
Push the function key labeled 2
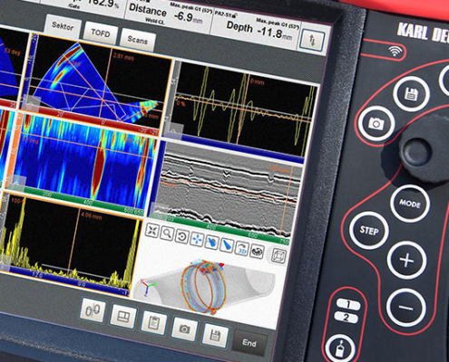click(x=347, y=318)
